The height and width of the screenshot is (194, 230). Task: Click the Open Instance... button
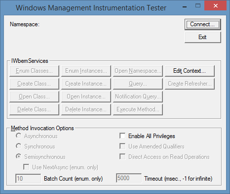pos(86,97)
